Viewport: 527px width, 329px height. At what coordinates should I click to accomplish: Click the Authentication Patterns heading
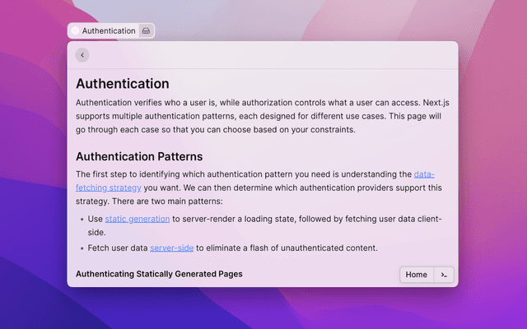pos(139,156)
